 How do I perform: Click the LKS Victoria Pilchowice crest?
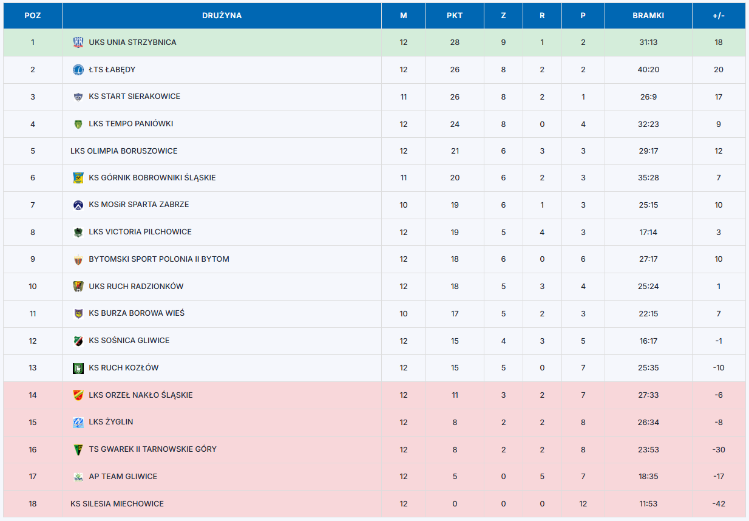tap(78, 232)
